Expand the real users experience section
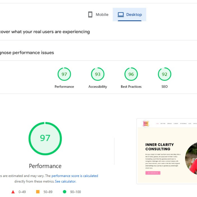The image size is (197, 197). pos(45,32)
